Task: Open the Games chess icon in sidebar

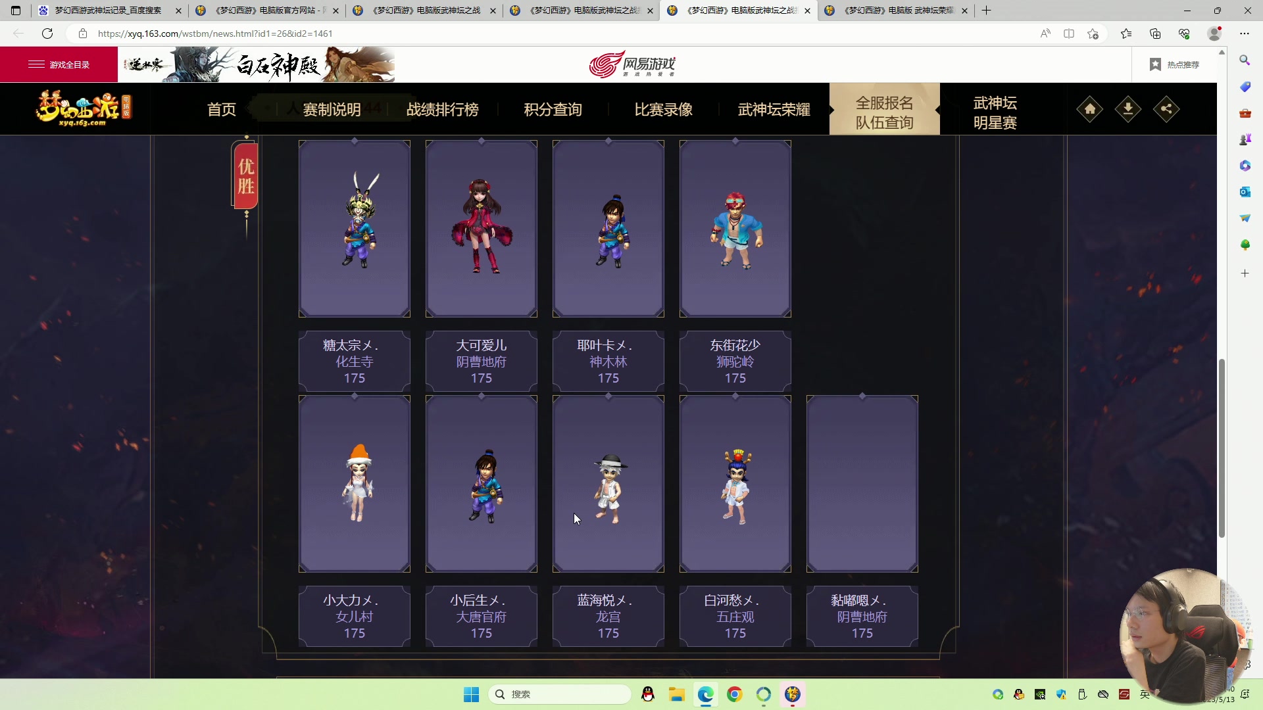Action: point(1245,139)
